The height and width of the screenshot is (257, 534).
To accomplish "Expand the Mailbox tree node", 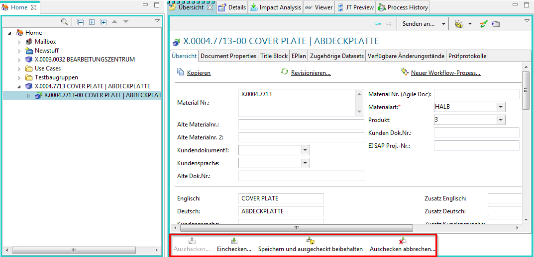I will click(x=19, y=42).
